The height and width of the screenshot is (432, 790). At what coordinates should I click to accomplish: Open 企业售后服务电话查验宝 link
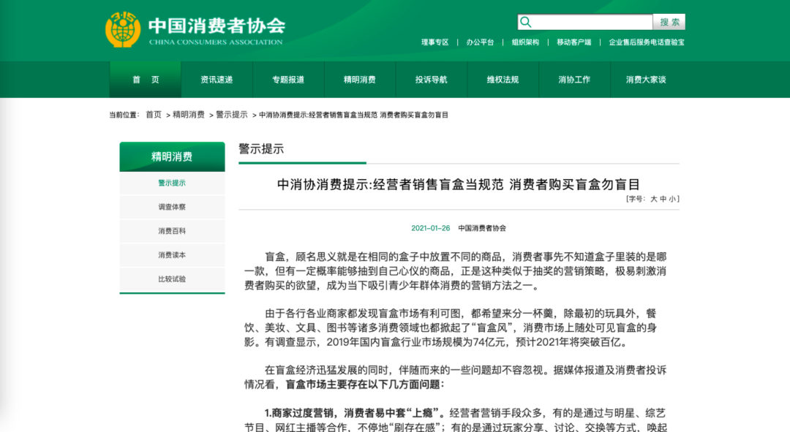click(x=647, y=42)
